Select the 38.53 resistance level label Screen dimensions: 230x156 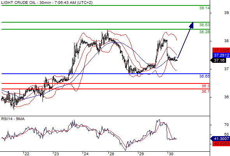point(204,25)
